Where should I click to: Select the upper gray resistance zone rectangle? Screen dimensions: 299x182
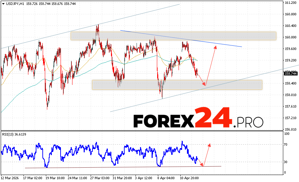click(173, 36)
